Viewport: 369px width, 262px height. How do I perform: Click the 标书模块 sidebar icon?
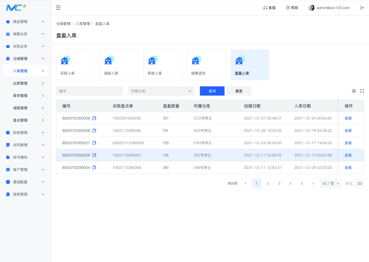[x=8, y=157]
